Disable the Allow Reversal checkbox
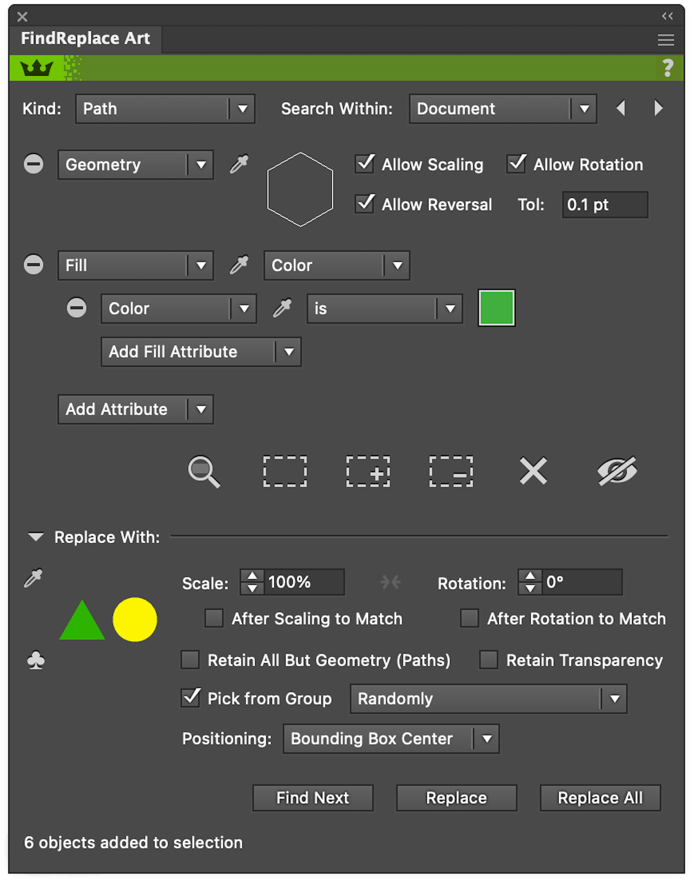694x885 pixels. click(365, 204)
